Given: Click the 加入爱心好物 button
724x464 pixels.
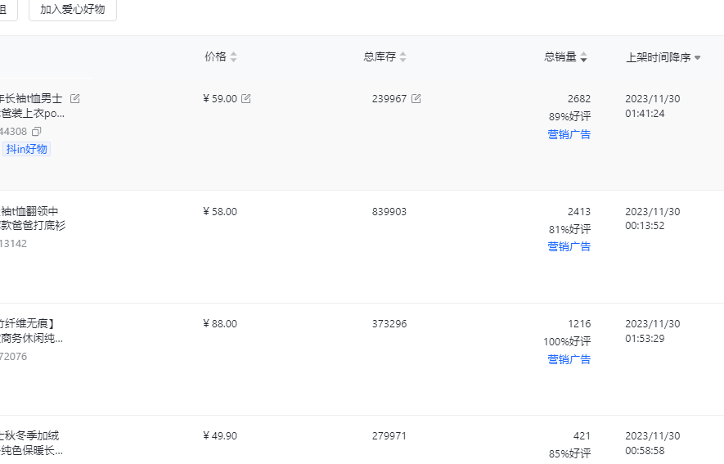Looking at the screenshot, I should click(72, 10).
